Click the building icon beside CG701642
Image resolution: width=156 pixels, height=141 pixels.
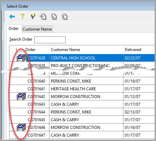(21, 96)
